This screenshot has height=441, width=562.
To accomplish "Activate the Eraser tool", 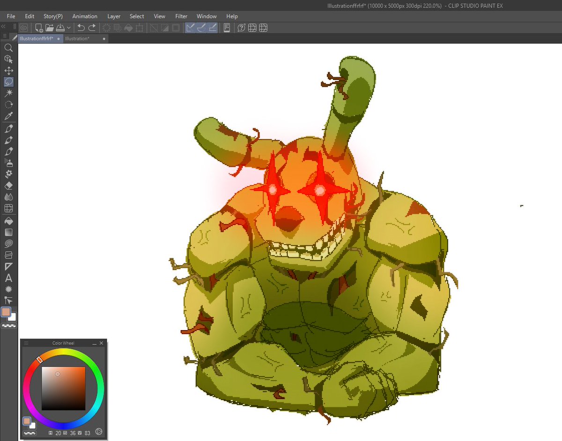I will coord(8,185).
